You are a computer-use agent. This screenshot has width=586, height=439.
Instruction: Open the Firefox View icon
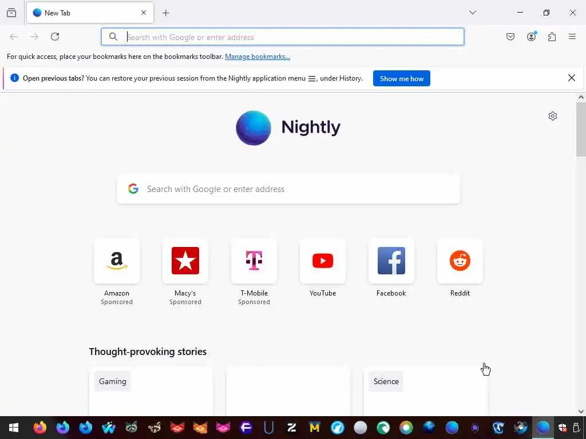(x=11, y=13)
